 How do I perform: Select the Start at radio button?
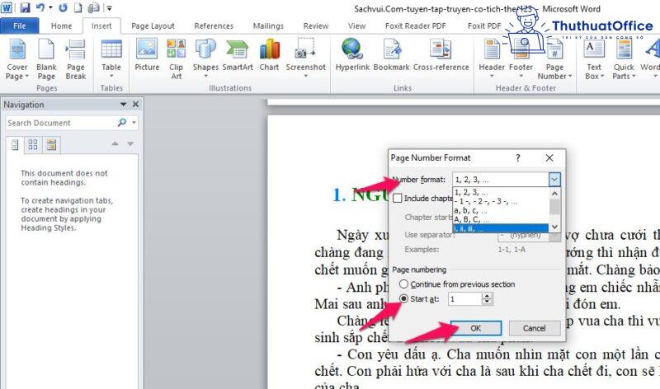[x=403, y=298]
